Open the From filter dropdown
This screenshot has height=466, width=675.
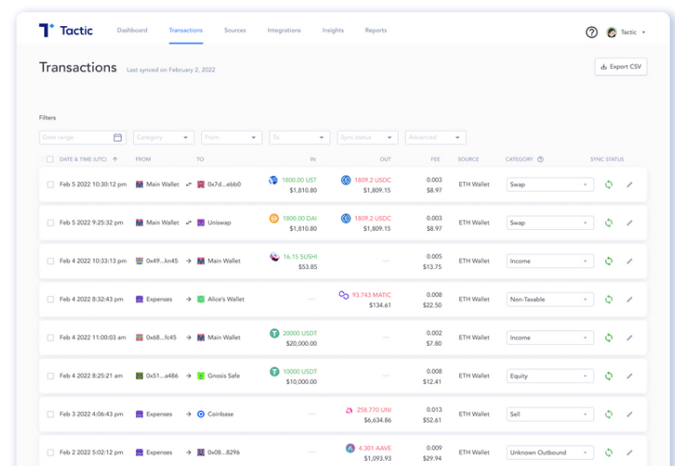232,138
